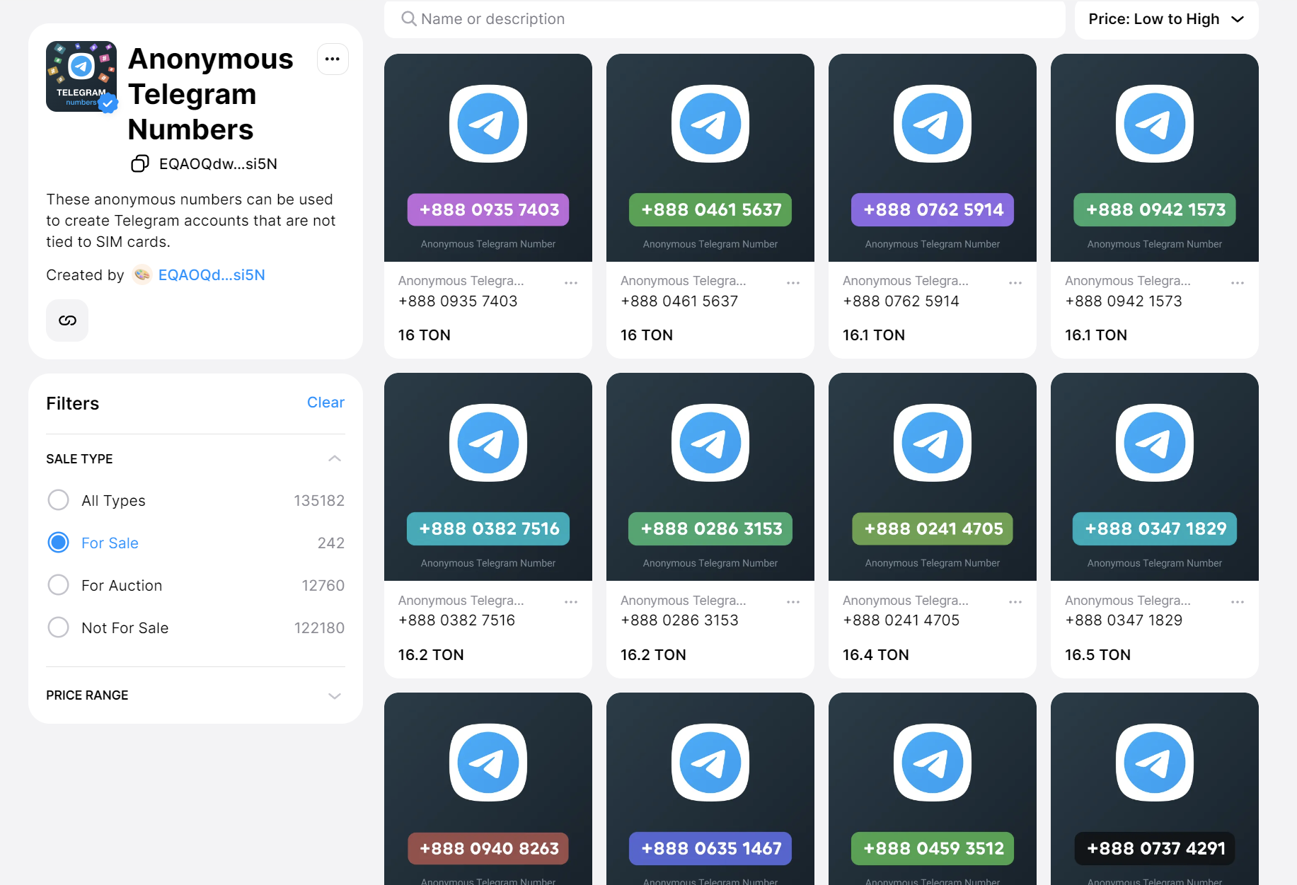Open more options for +888 0286 3153
The height and width of the screenshot is (885, 1297).
coord(793,601)
